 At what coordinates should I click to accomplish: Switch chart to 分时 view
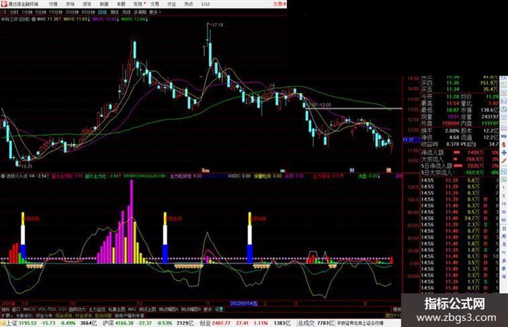14,12
